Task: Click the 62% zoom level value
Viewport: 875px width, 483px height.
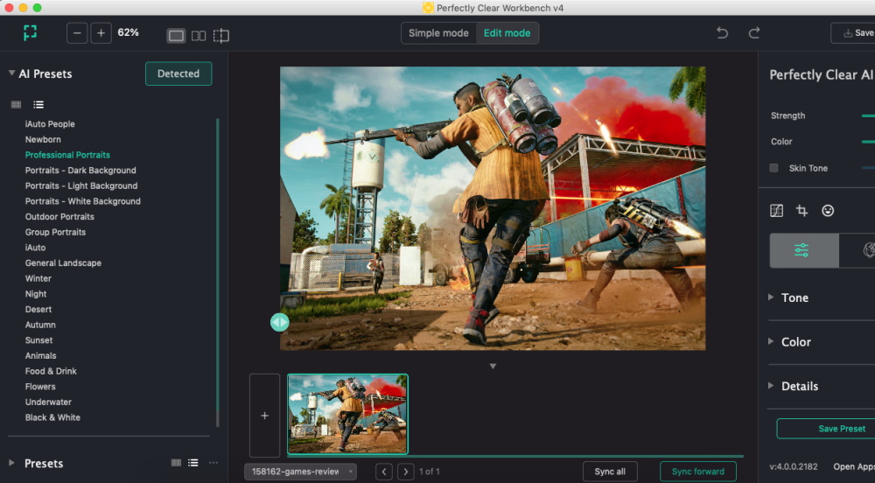Action: (x=128, y=32)
